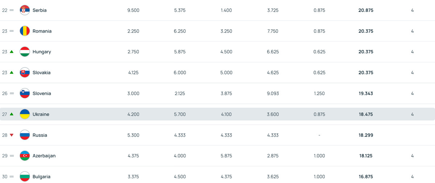This screenshot has width=435, height=183.
Task: Click Hungary's green up-arrow rank indicator
Action: [x=12, y=52]
